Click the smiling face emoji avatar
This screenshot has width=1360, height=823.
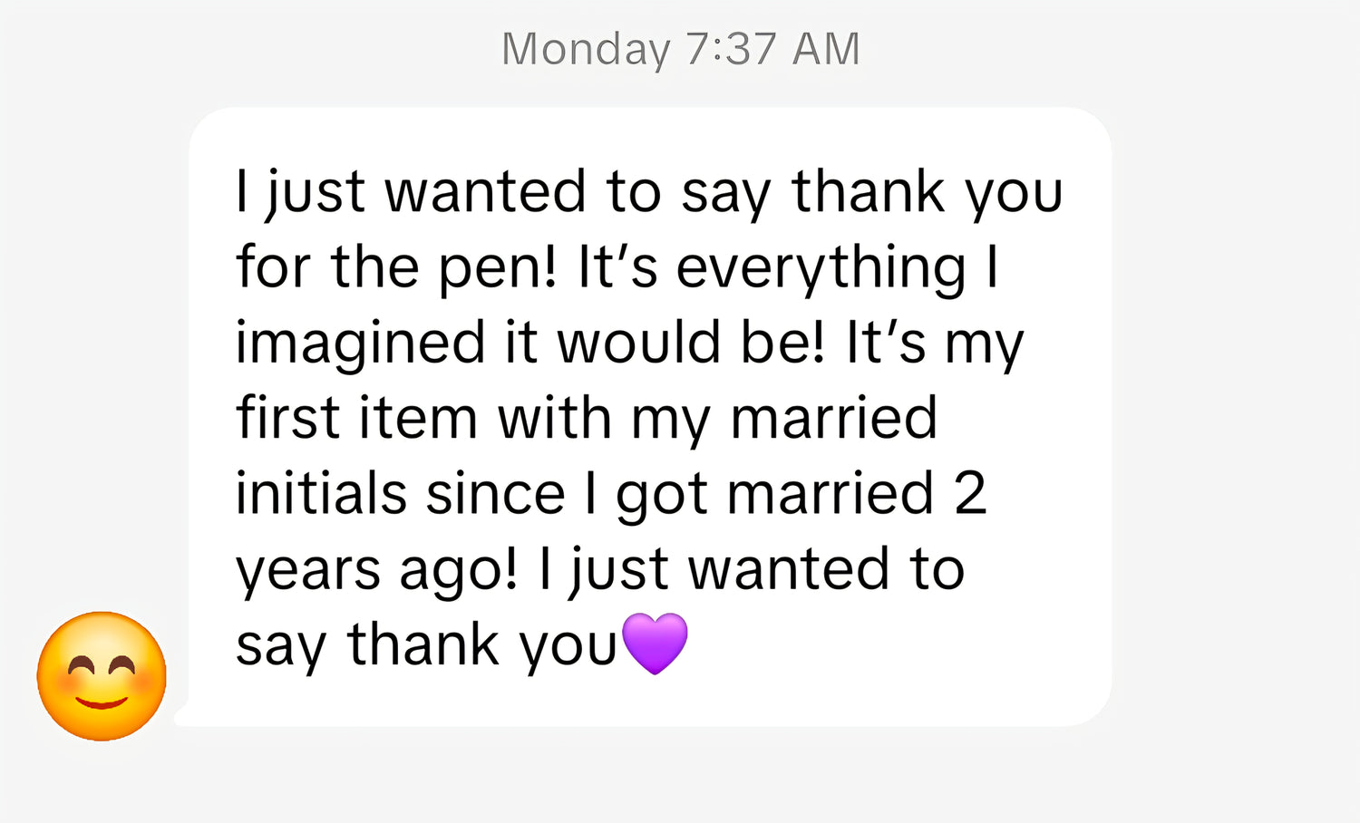click(102, 676)
